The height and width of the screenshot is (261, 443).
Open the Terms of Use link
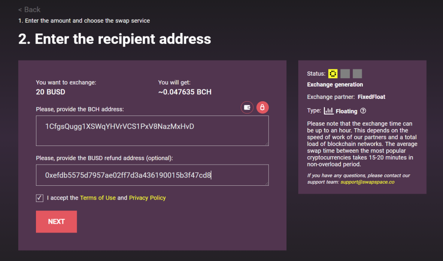pyautogui.click(x=98, y=198)
